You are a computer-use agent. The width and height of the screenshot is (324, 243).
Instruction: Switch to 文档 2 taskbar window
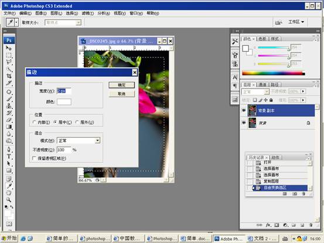[262, 239]
